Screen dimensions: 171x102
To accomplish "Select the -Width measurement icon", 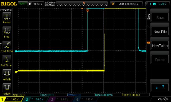I will (7, 88).
